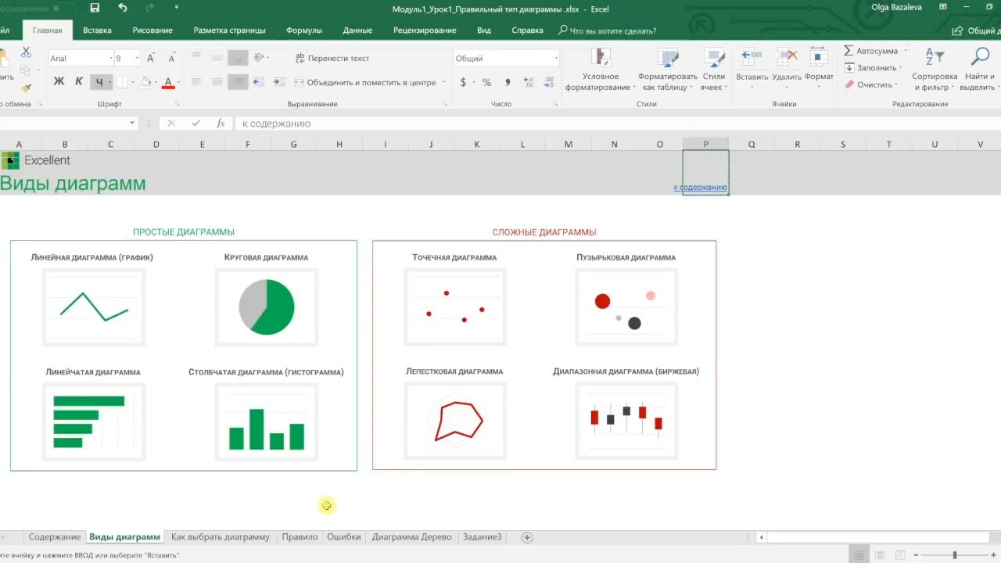Toggle Wrap Text (Перенести текст)
Image resolution: width=1001 pixels, height=563 pixels.
pyautogui.click(x=332, y=59)
